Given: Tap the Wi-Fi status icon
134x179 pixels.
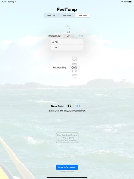Looking at the screenshot, I should tap(122, 2).
